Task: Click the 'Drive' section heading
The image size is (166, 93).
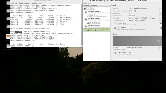Action: point(114,6)
